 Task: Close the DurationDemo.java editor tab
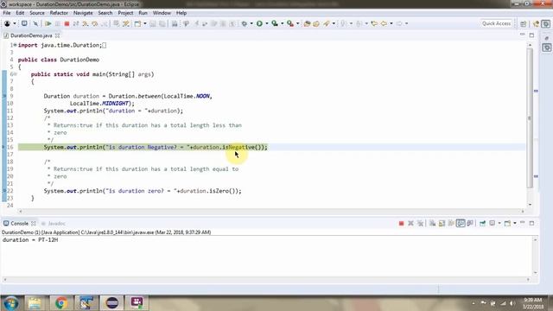pos(58,35)
